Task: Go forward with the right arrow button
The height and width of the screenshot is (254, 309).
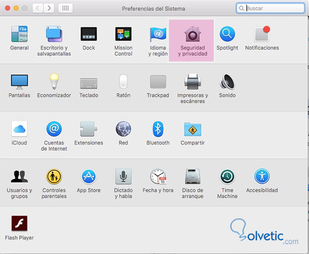Action: coord(49,8)
